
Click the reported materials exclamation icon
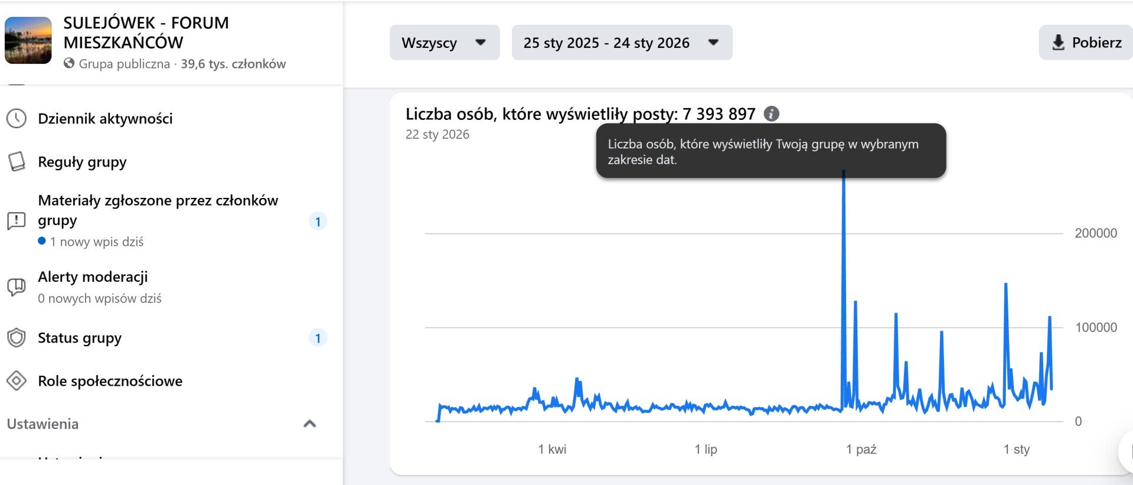pos(17,221)
